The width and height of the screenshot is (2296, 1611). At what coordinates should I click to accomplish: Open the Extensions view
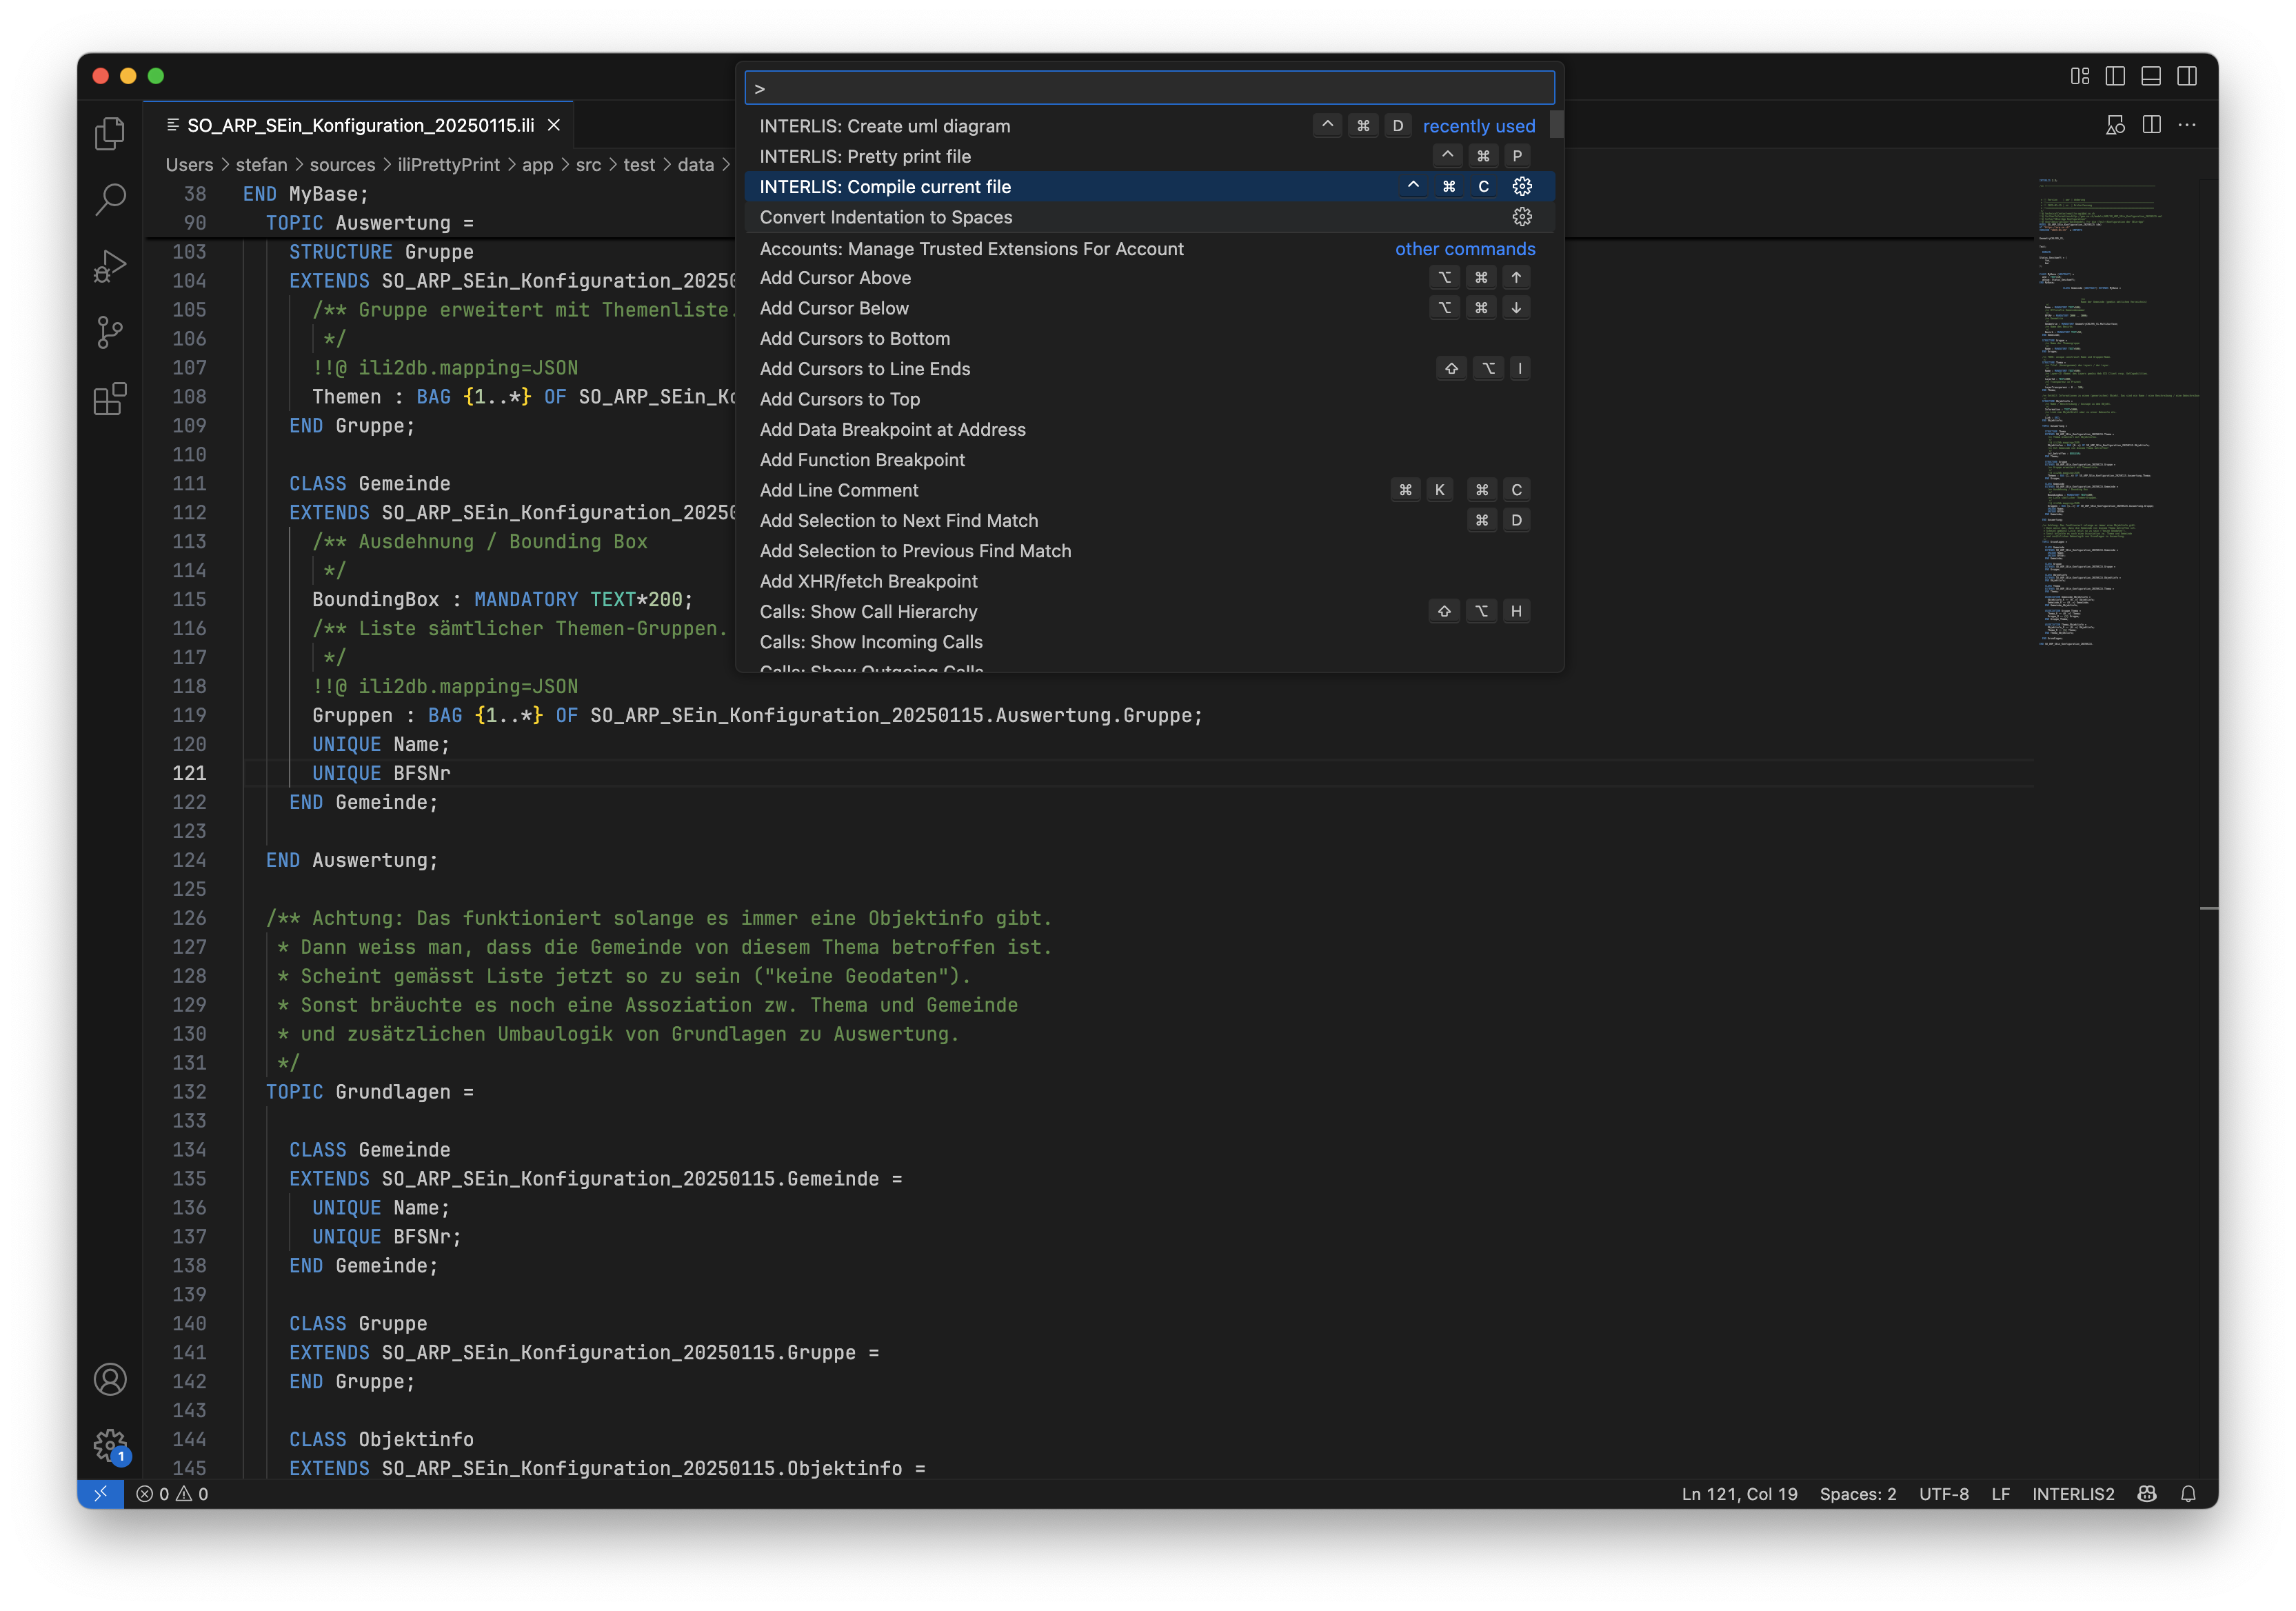click(110, 399)
